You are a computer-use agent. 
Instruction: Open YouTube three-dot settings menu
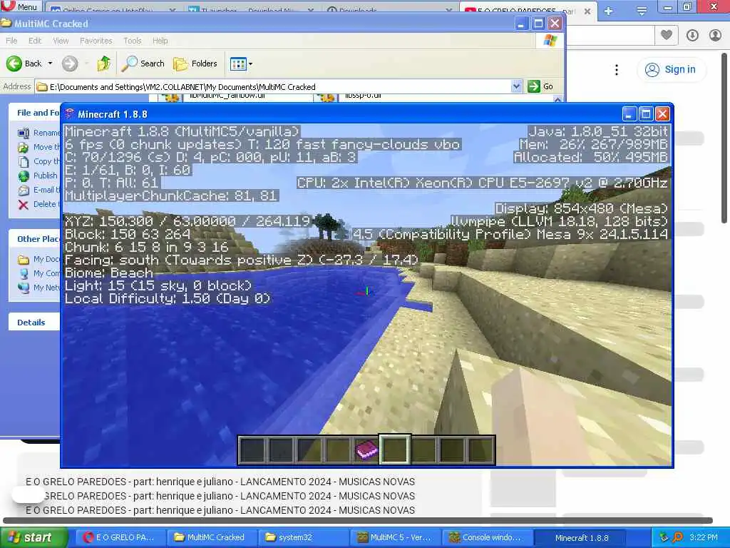(x=617, y=70)
